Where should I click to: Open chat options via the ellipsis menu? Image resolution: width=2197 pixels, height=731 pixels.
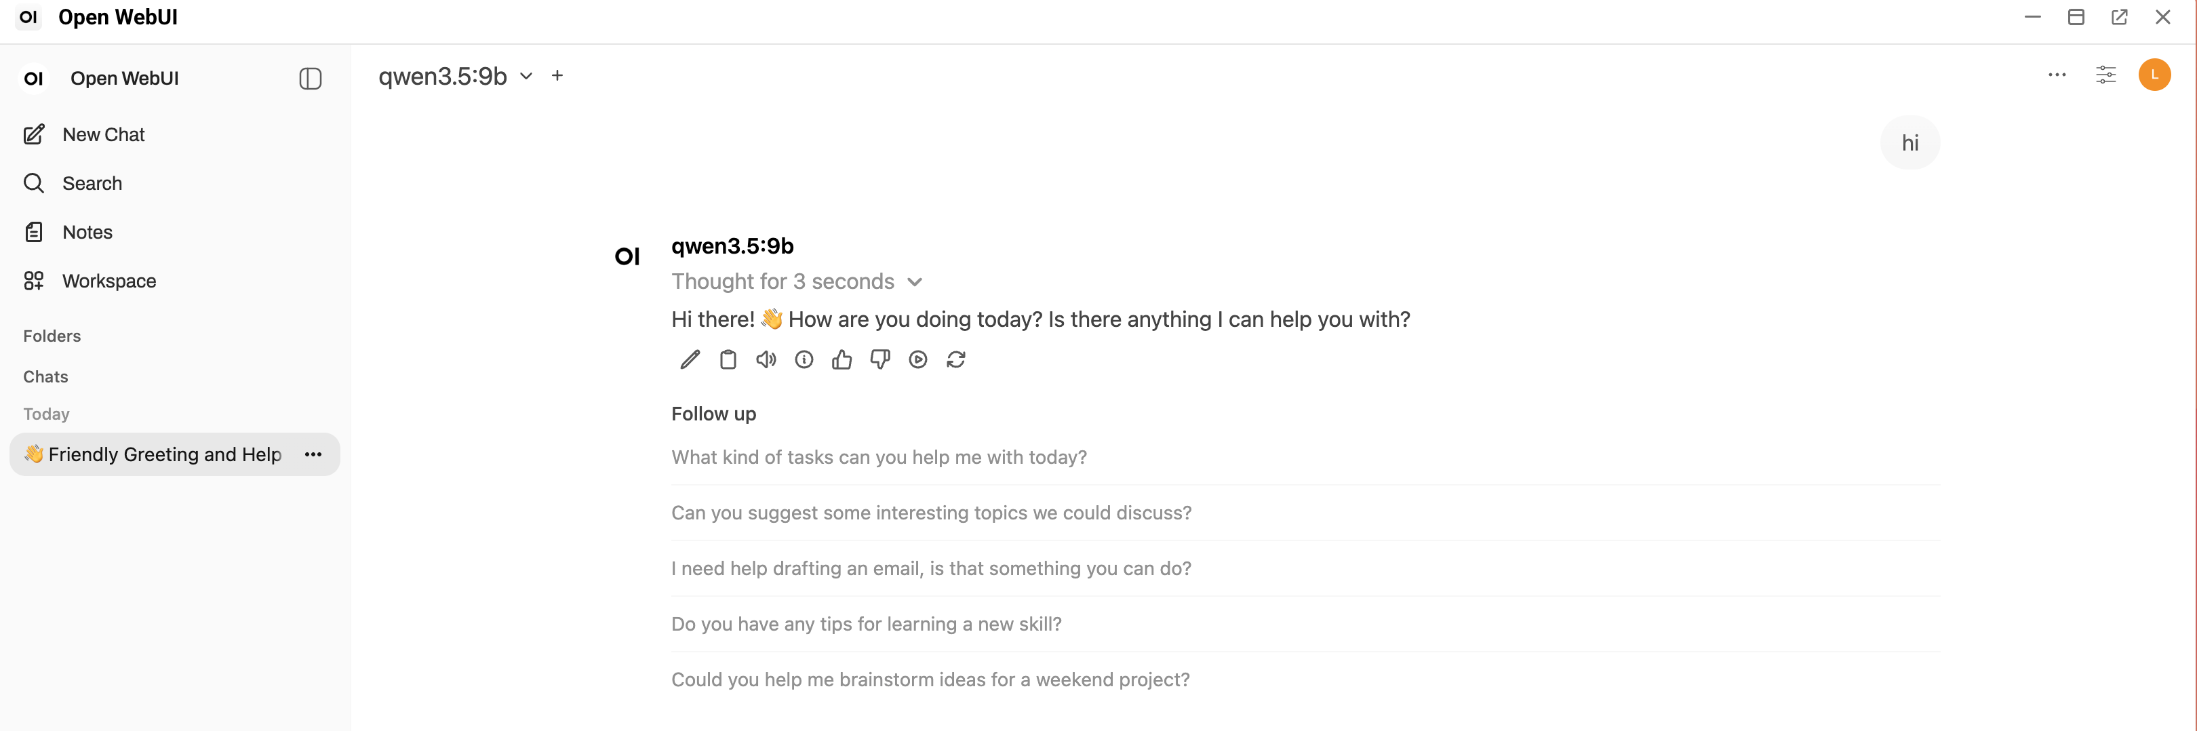tap(2057, 75)
